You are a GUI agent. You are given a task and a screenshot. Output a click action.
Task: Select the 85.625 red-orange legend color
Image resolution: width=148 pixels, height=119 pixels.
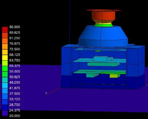click(5, 35)
